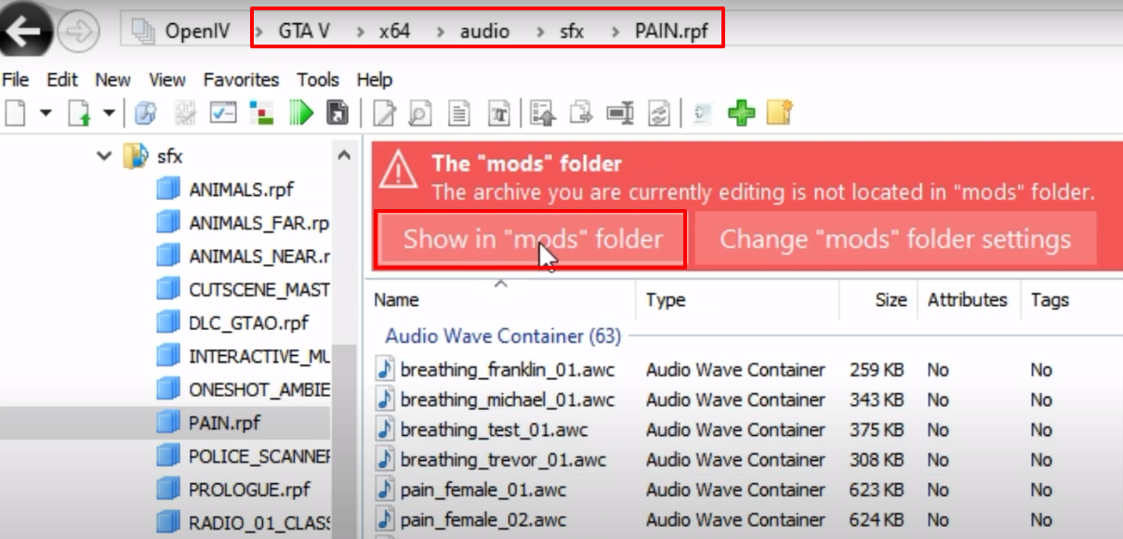Open breadcrumb chevron between audio and sfx

[x=541, y=32]
